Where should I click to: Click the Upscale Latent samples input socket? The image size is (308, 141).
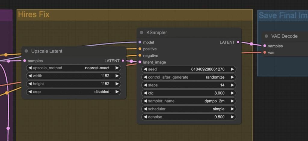tap(24, 61)
